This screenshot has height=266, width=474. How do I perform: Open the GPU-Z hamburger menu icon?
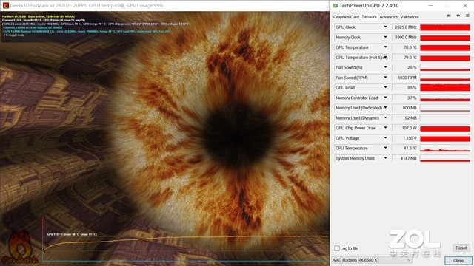coord(467,16)
